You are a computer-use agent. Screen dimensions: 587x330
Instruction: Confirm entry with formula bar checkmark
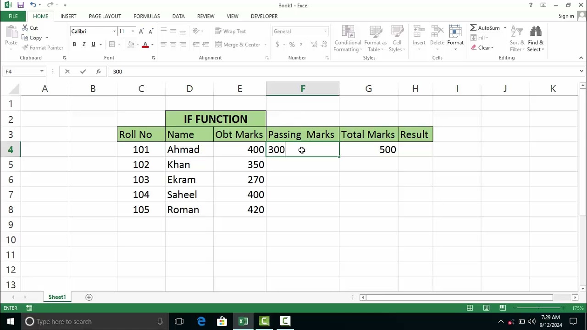click(x=83, y=71)
